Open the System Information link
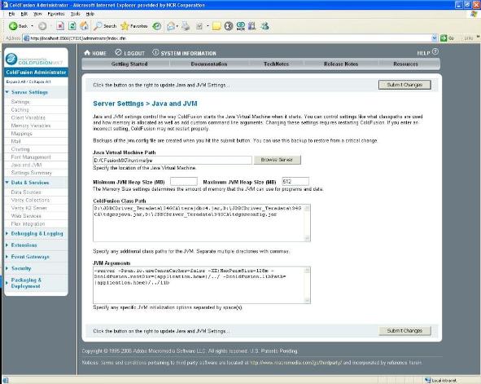This screenshot has height=384, width=481. click(x=188, y=54)
